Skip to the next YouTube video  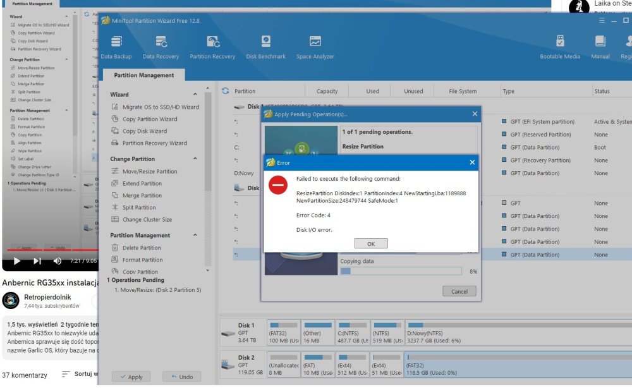37,261
